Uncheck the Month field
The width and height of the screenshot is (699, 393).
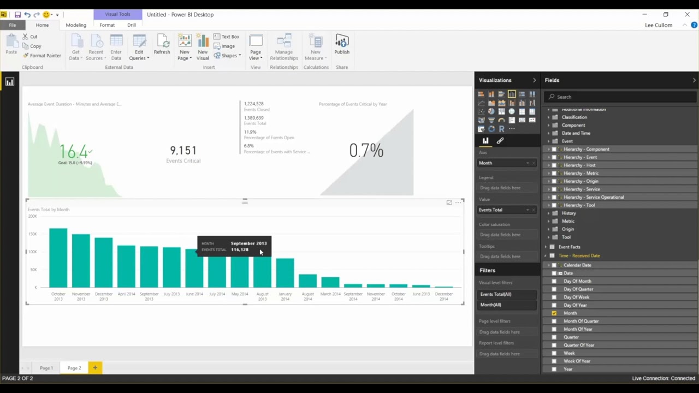tap(554, 313)
